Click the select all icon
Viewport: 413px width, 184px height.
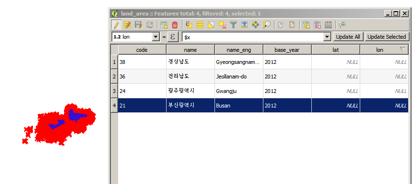(200, 25)
